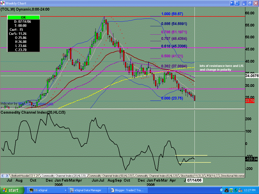Viewport: 259px width, 194px height.
Task: Click the 0.382 (37.0894) retracement label
Action: coord(174,66)
